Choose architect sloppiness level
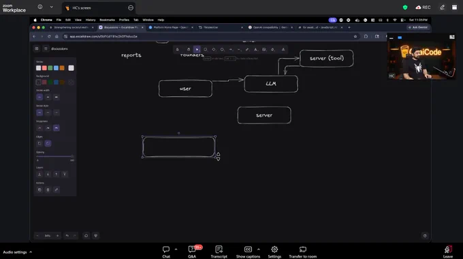Image resolution: width=463 pixels, height=259 pixels. click(39, 127)
